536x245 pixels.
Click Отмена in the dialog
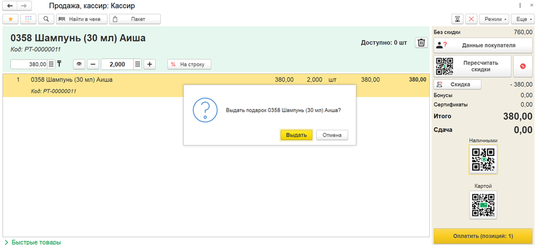click(x=332, y=135)
